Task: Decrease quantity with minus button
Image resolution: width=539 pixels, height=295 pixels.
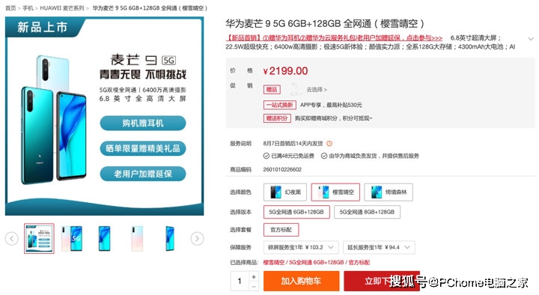Action: coord(254,287)
